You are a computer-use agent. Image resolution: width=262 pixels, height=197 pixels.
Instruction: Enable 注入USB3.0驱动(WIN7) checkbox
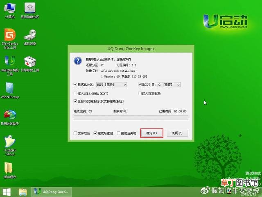point(75,94)
